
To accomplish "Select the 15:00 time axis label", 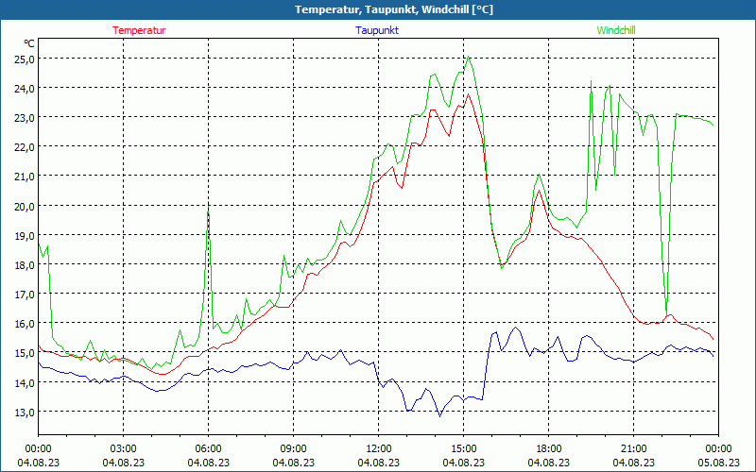I will pyautogui.click(x=463, y=448).
